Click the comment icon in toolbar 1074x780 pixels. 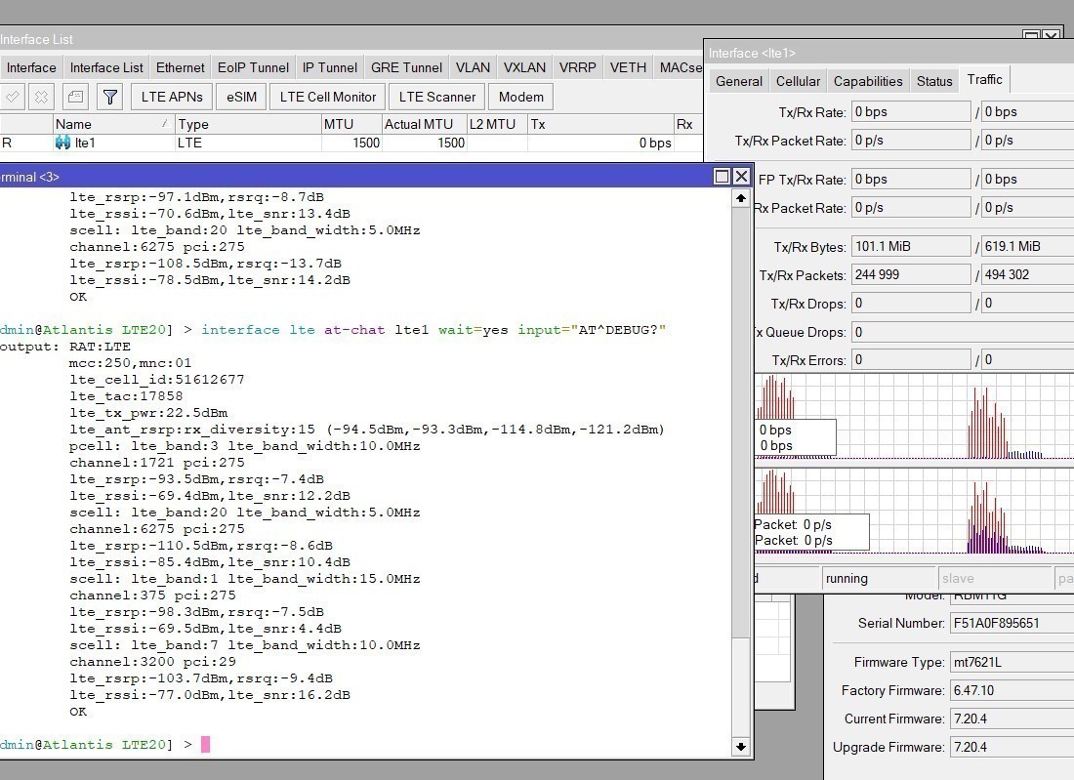click(76, 97)
